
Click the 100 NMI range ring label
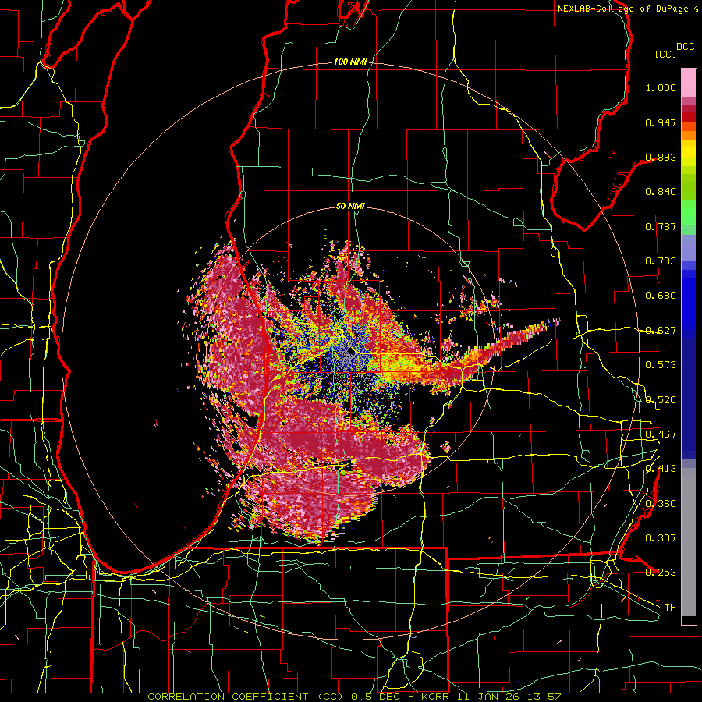pos(350,62)
